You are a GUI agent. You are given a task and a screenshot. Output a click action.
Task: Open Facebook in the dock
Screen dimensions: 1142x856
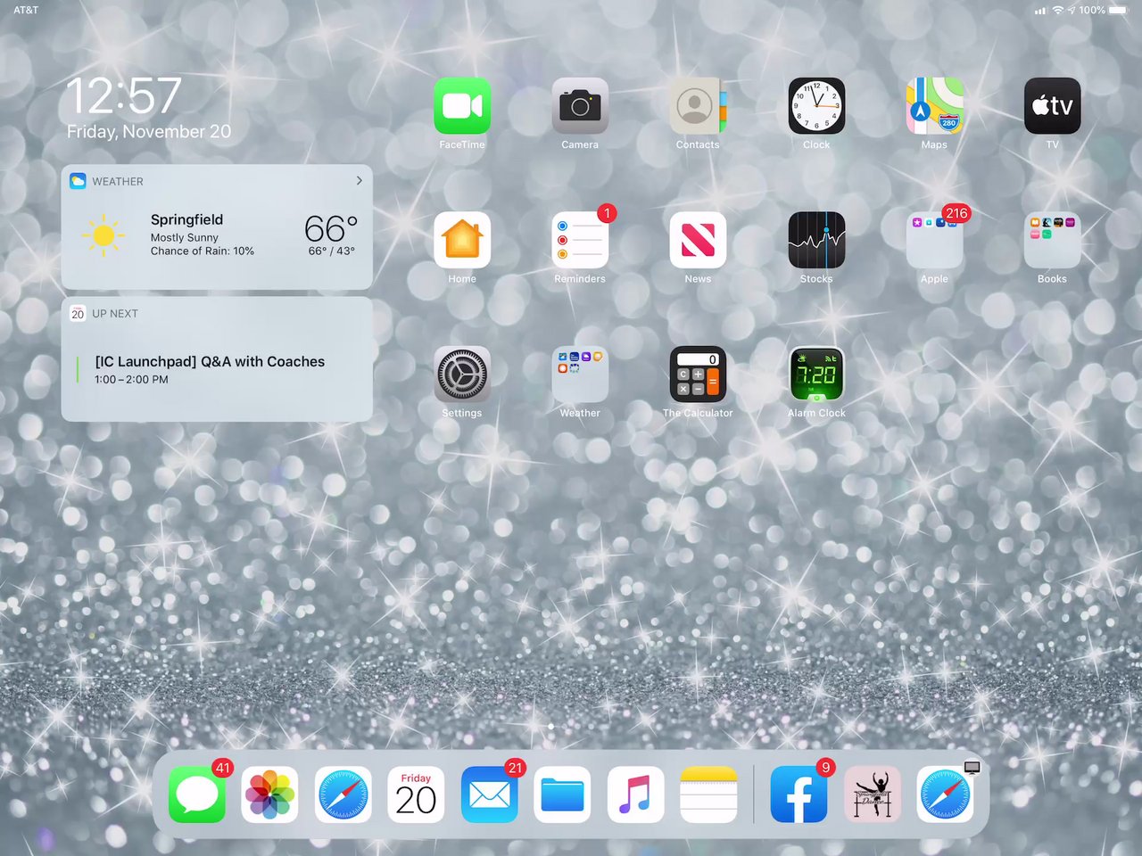[799, 794]
